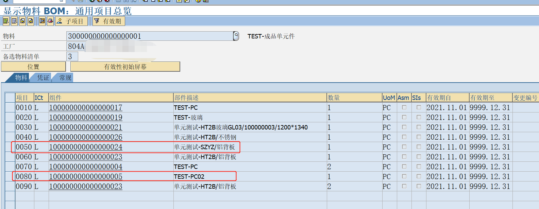Image resolution: width=539 pixels, height=209 pixels.
Task: Click the 组件 column header
Action: (111, 98)
